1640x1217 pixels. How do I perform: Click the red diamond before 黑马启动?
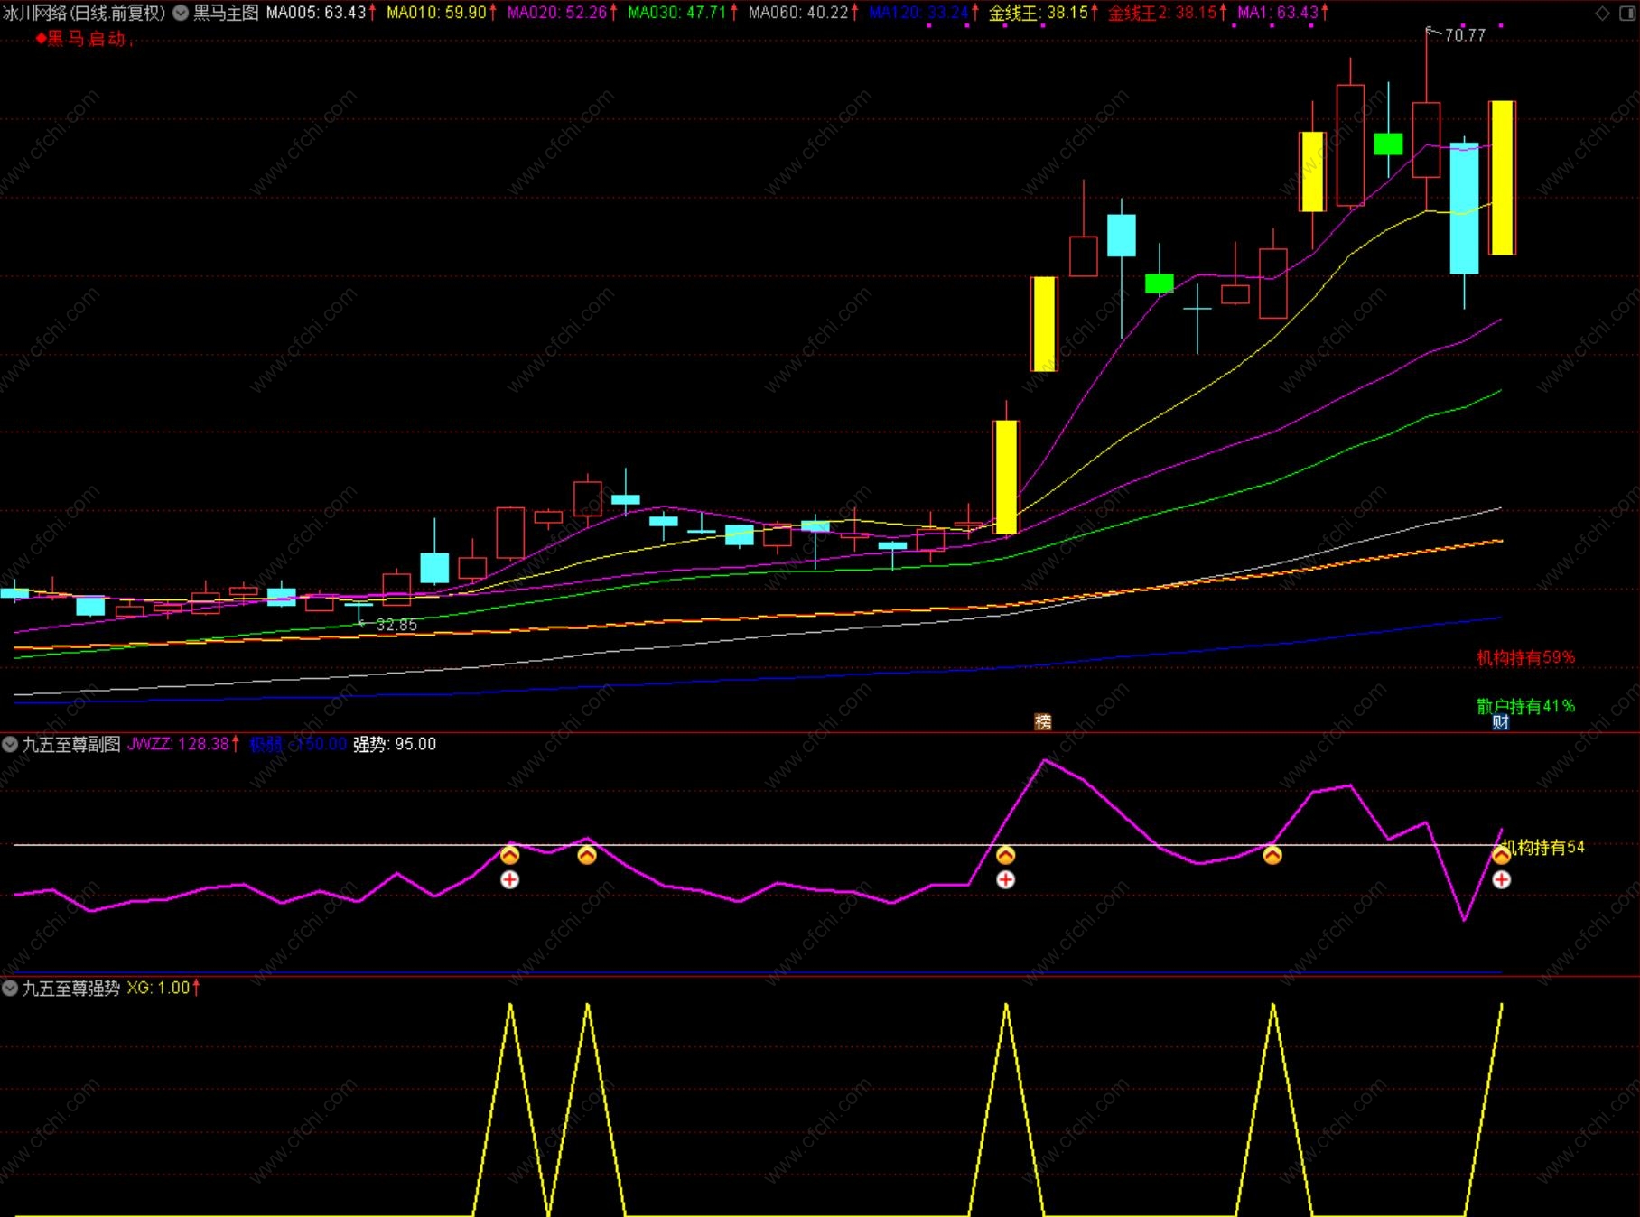point(41,39)
